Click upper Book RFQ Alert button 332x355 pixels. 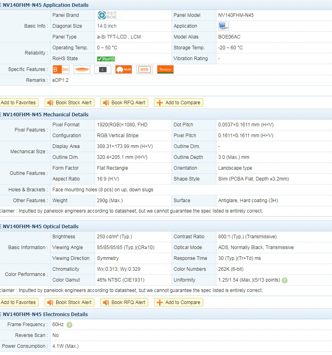pos(124,103)
